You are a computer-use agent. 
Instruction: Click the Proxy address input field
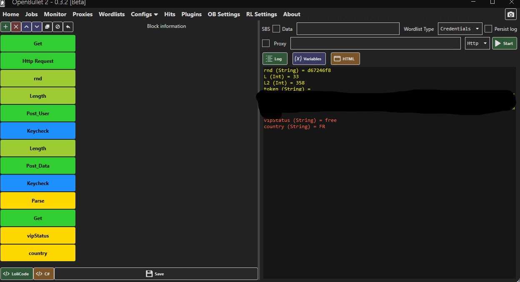[x=375, y=43]
